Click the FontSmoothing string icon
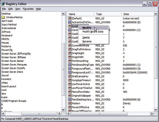The width and height of the screenshot is (159, 122). coord(70,61)
